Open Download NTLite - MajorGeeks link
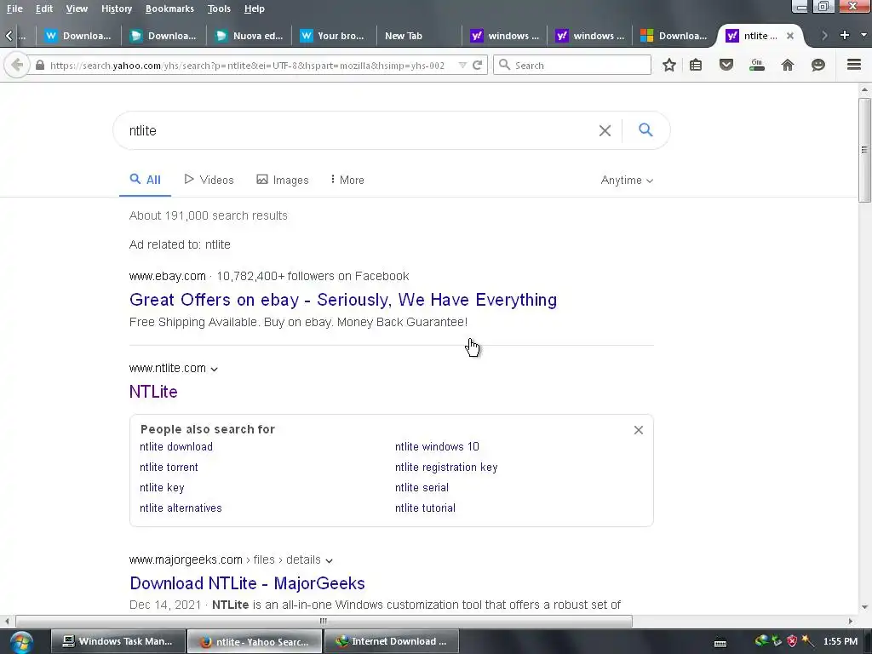872x654 pixels. tap(247, 582)
